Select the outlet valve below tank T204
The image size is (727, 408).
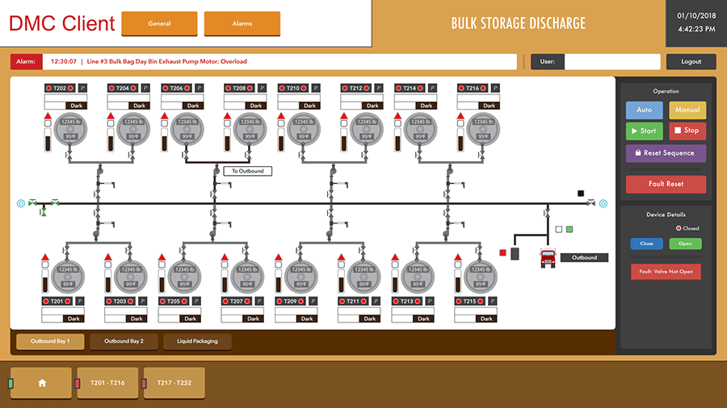tap(132, 156)
